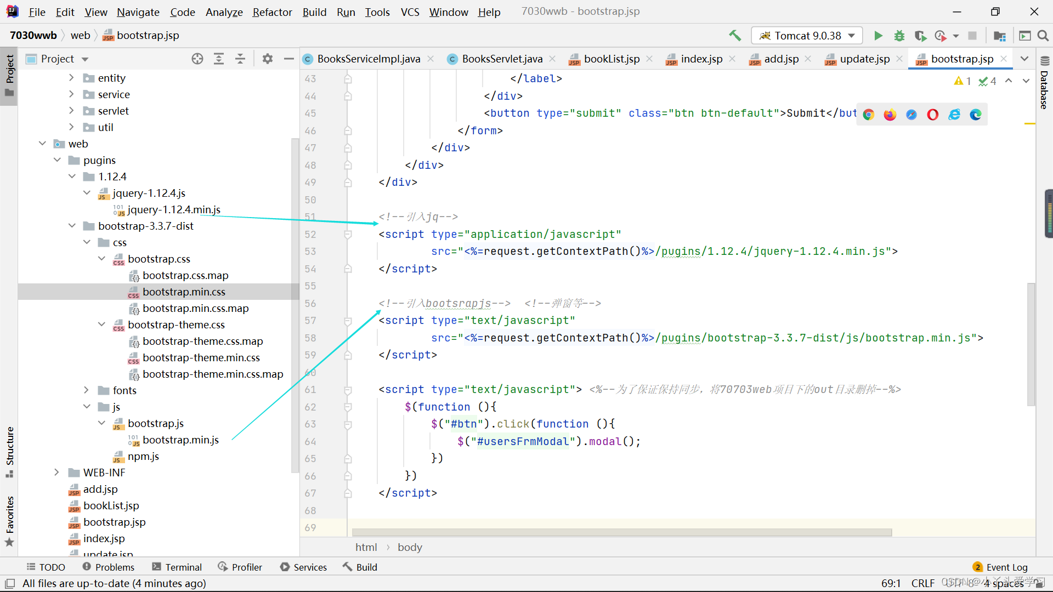Image resolution: width=1053 pixels, height=592 pixels.
Task: Close the index.jsp editor tab
Action: [732, 59]
